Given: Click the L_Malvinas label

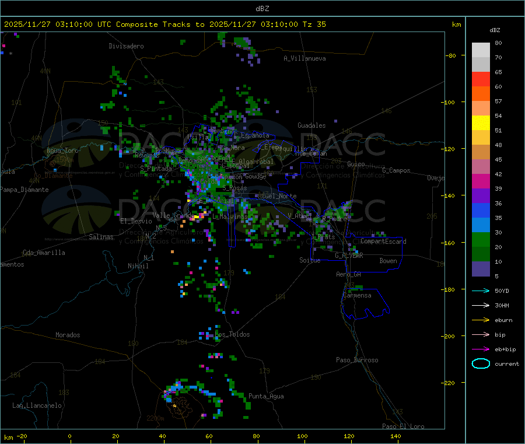Looking at the screenshot, I should [230, 216].
